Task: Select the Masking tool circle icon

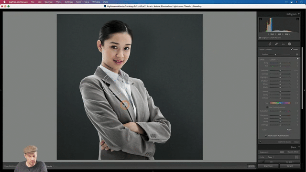Action: 289,44
